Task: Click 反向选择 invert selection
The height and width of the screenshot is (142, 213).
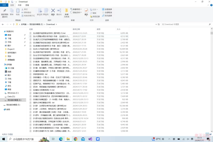Action: coord(107,16)
